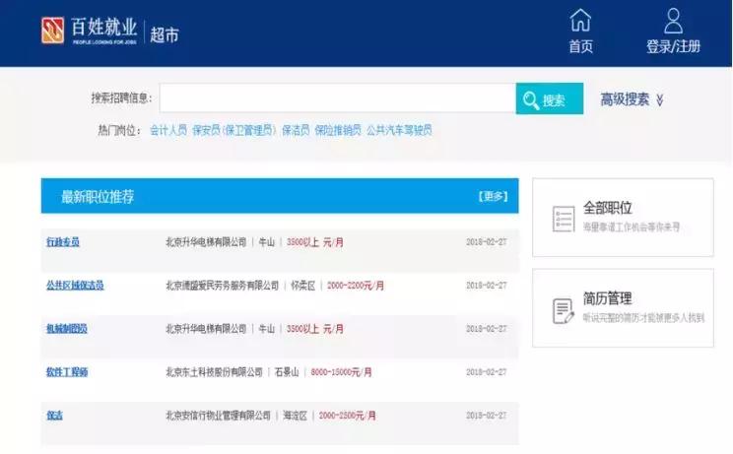Open 首页 navigation item
733x454 pixels.
point(580,32)
